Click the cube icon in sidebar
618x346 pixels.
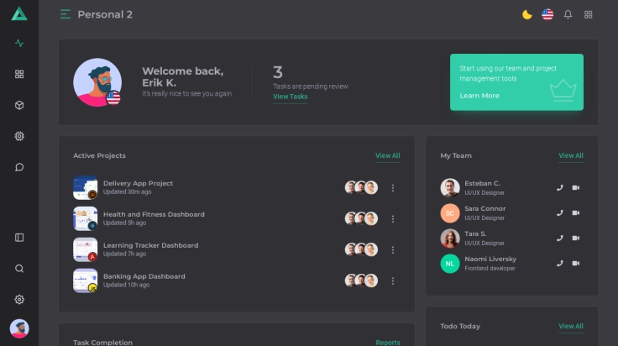coord(19,105)
